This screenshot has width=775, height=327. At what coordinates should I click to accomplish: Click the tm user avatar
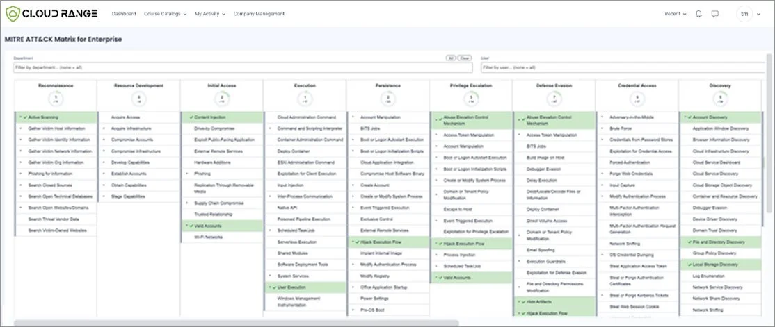pos(744,14)
